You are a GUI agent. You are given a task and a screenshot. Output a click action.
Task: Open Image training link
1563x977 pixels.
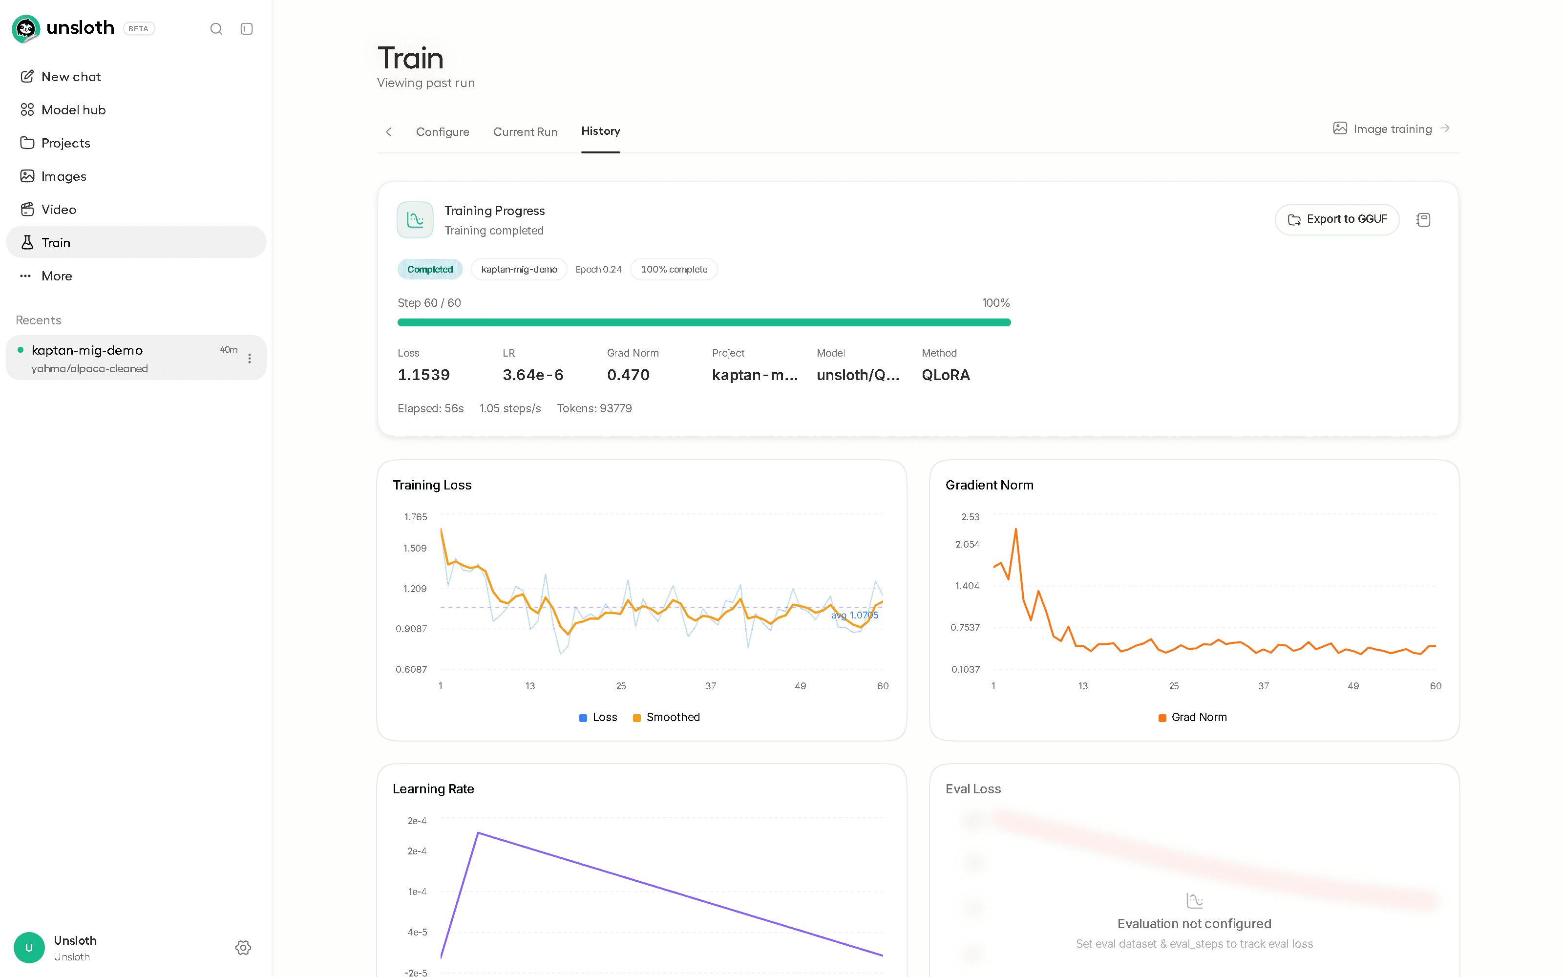coord(1392,128)
